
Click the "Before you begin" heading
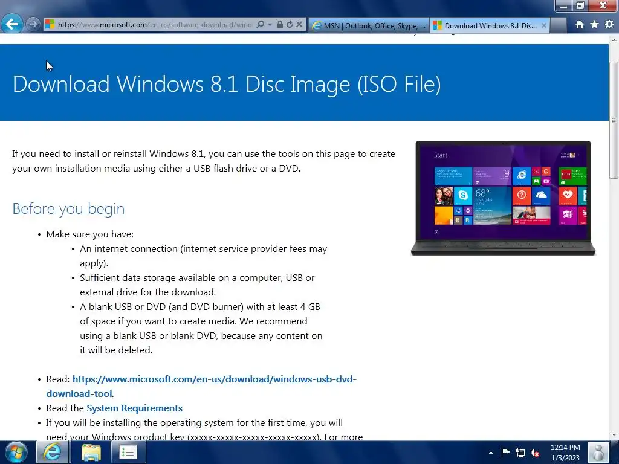click(68, 208)
